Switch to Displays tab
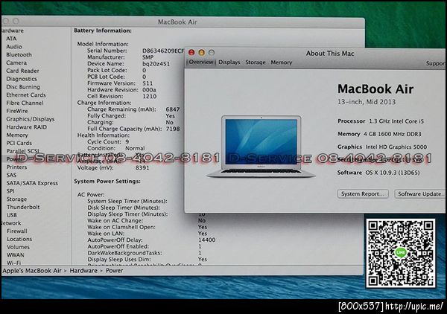The width and height of the screenshot is (447, 314). tap(229, 62)
